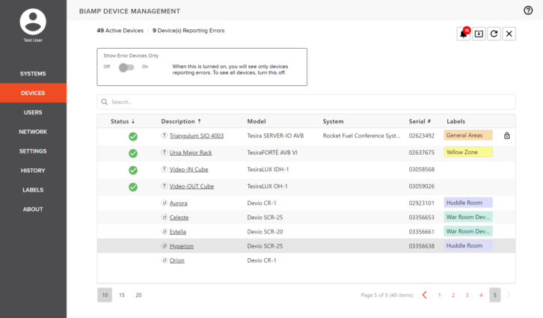
Task: Click the Test User avatar icon
Action: (33, 21)
